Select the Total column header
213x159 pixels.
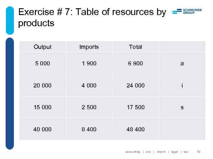point(135,47)
